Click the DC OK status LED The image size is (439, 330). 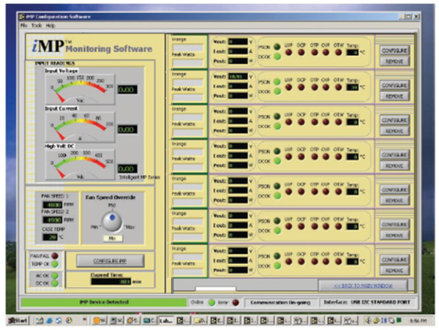pyautogui.click(x=53, y=284)
